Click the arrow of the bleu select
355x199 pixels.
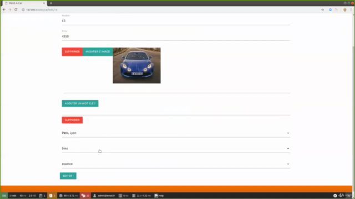(288, 149)
